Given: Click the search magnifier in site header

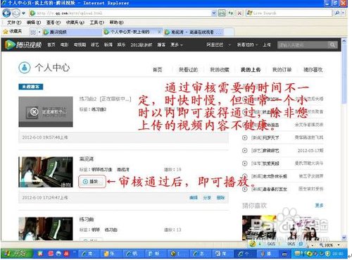Looking at the screenshot, I should (332, 44).
